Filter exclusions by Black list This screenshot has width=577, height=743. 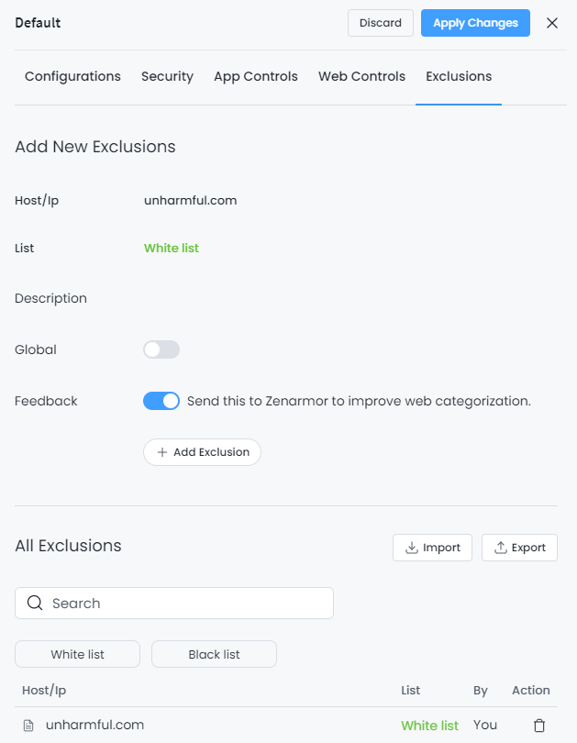pyautogui.click(x=214, y=654)
